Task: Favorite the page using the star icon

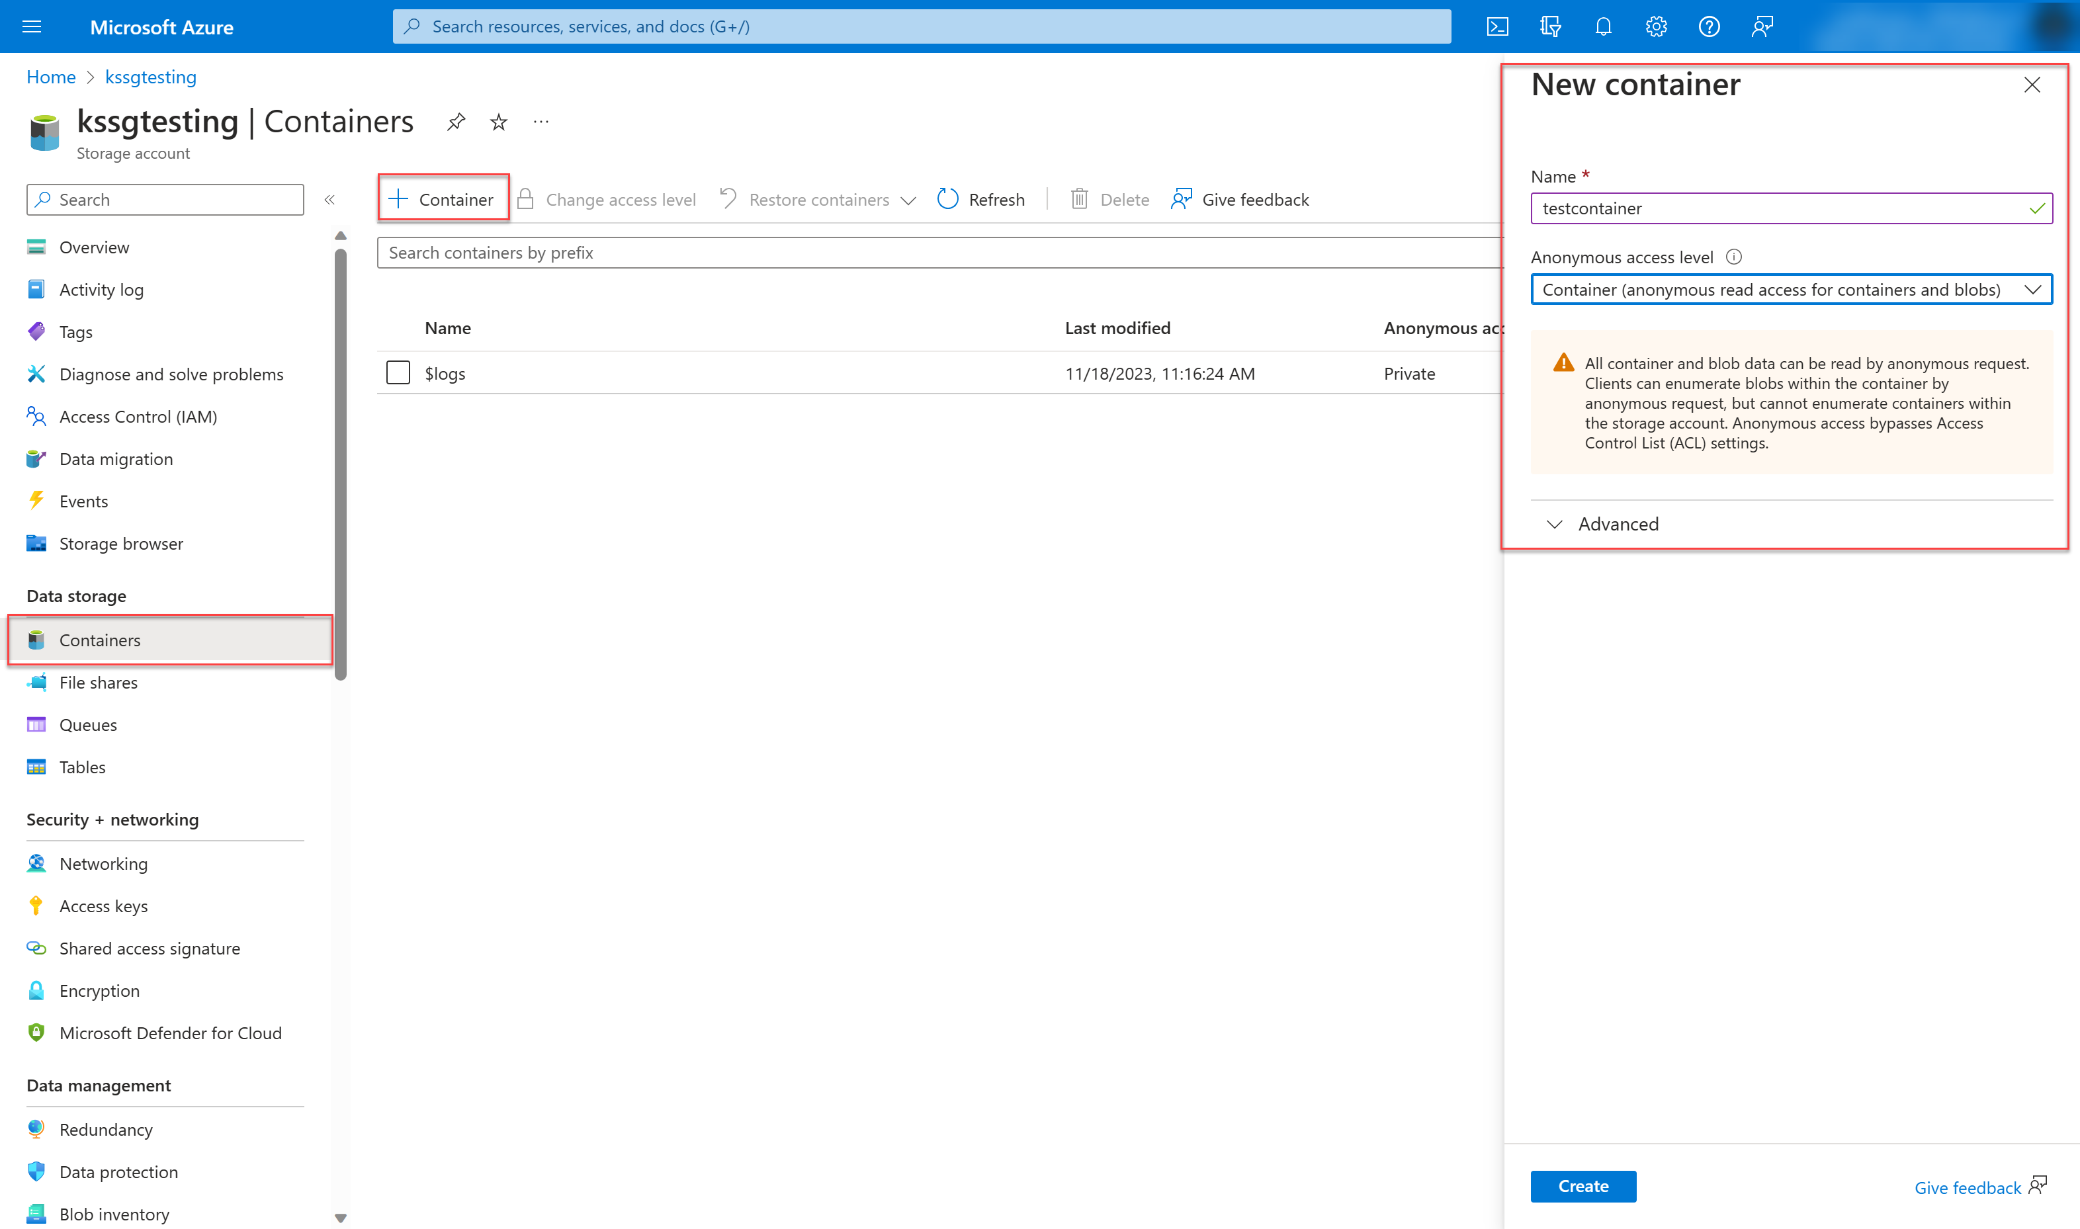Action: pos(498,122)
